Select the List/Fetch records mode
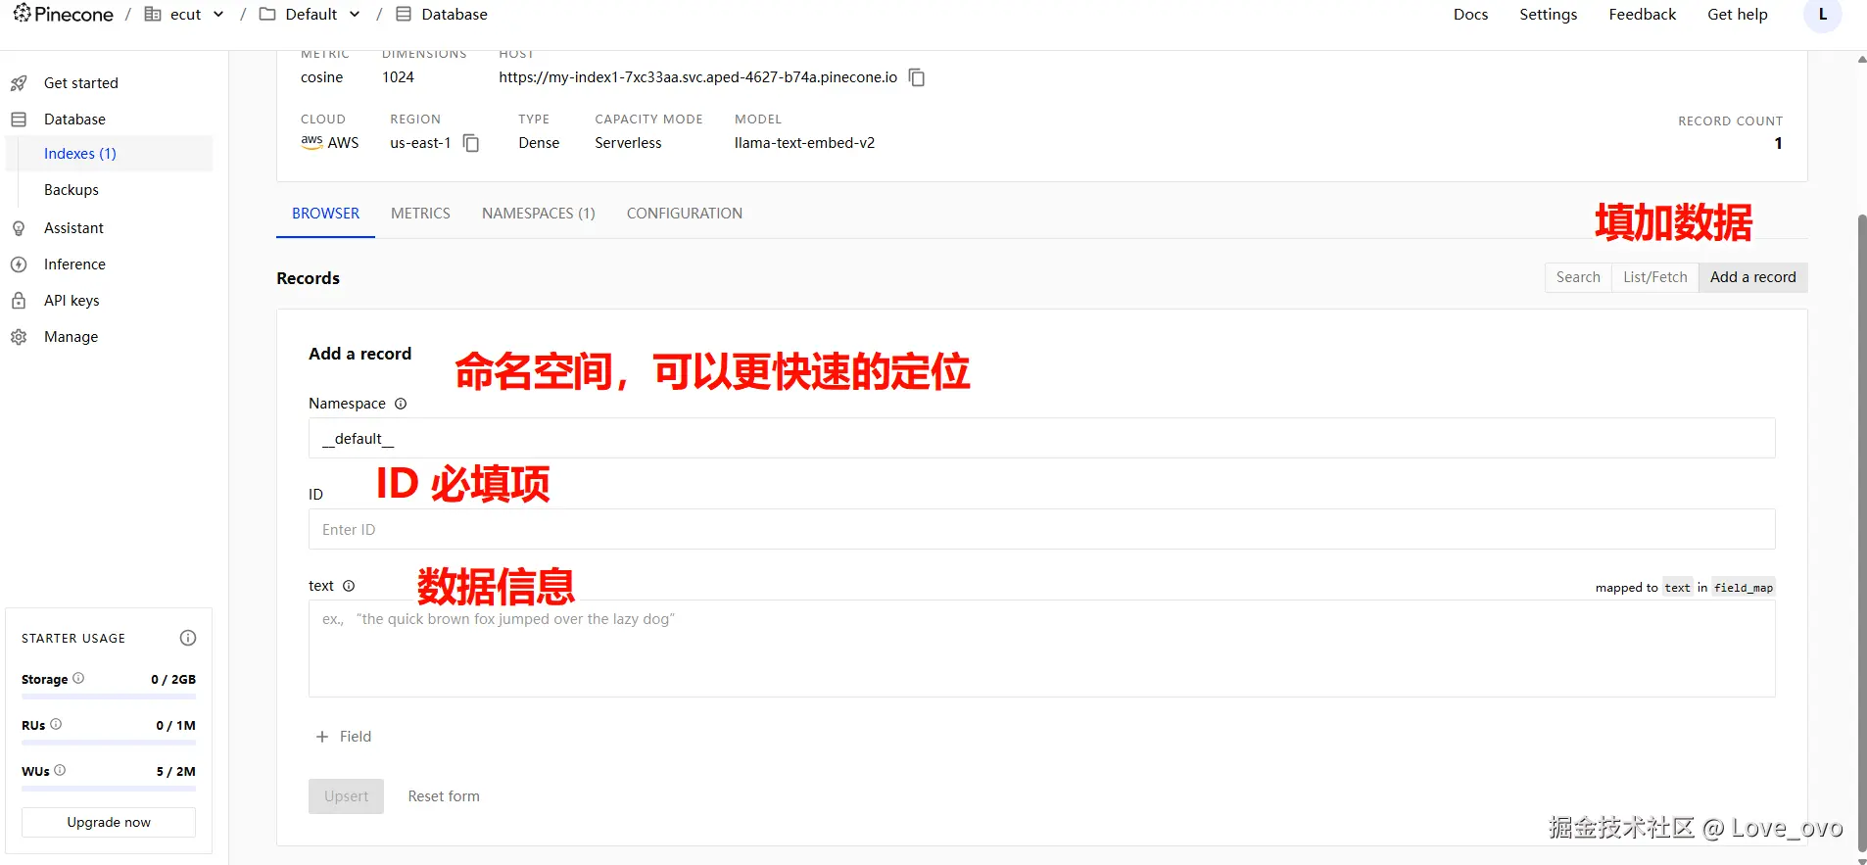Image resolution: width=1867 pixels, height=865 pixels. pyautogui.click(x=1654, y=277)
